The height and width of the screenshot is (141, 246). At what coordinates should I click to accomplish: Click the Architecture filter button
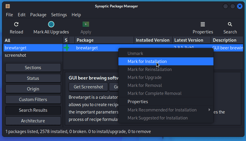pos(33,121)
